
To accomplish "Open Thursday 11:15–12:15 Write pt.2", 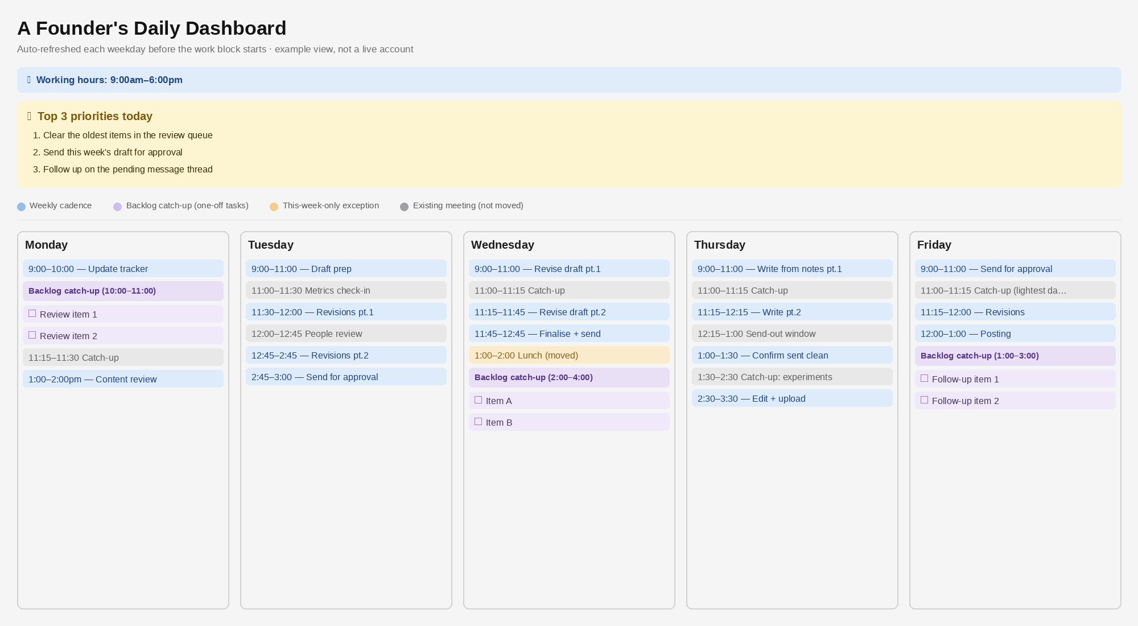I will 792,312.
